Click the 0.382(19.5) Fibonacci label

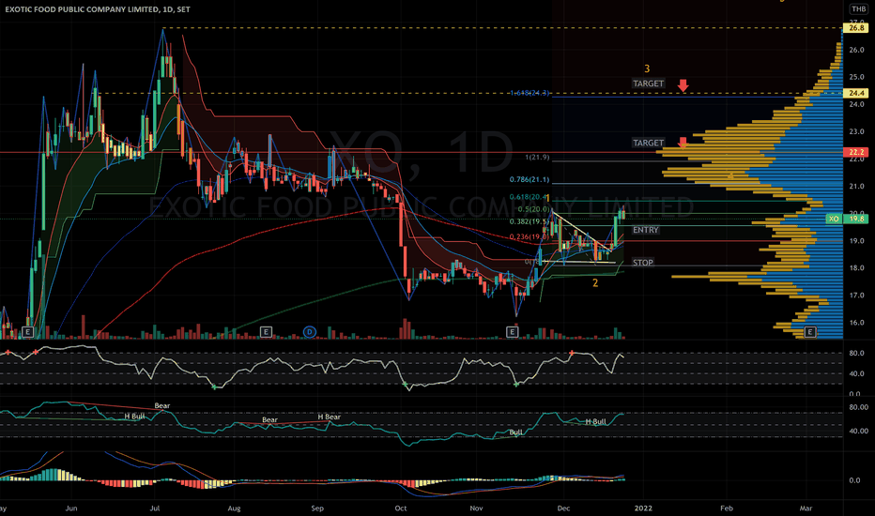point(529,221)
